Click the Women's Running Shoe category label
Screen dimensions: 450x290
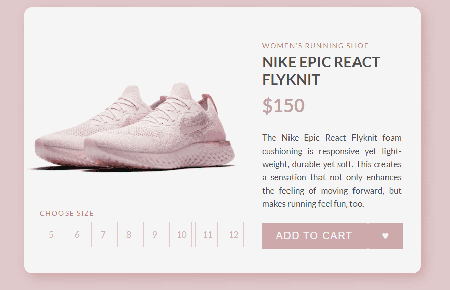[x=315, y=46]
